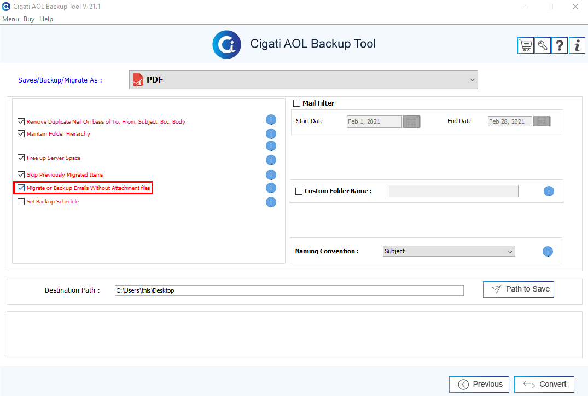View info for Remove Duplicate Mail option
This screenshot has height=396, width=588.
[271, 120]
